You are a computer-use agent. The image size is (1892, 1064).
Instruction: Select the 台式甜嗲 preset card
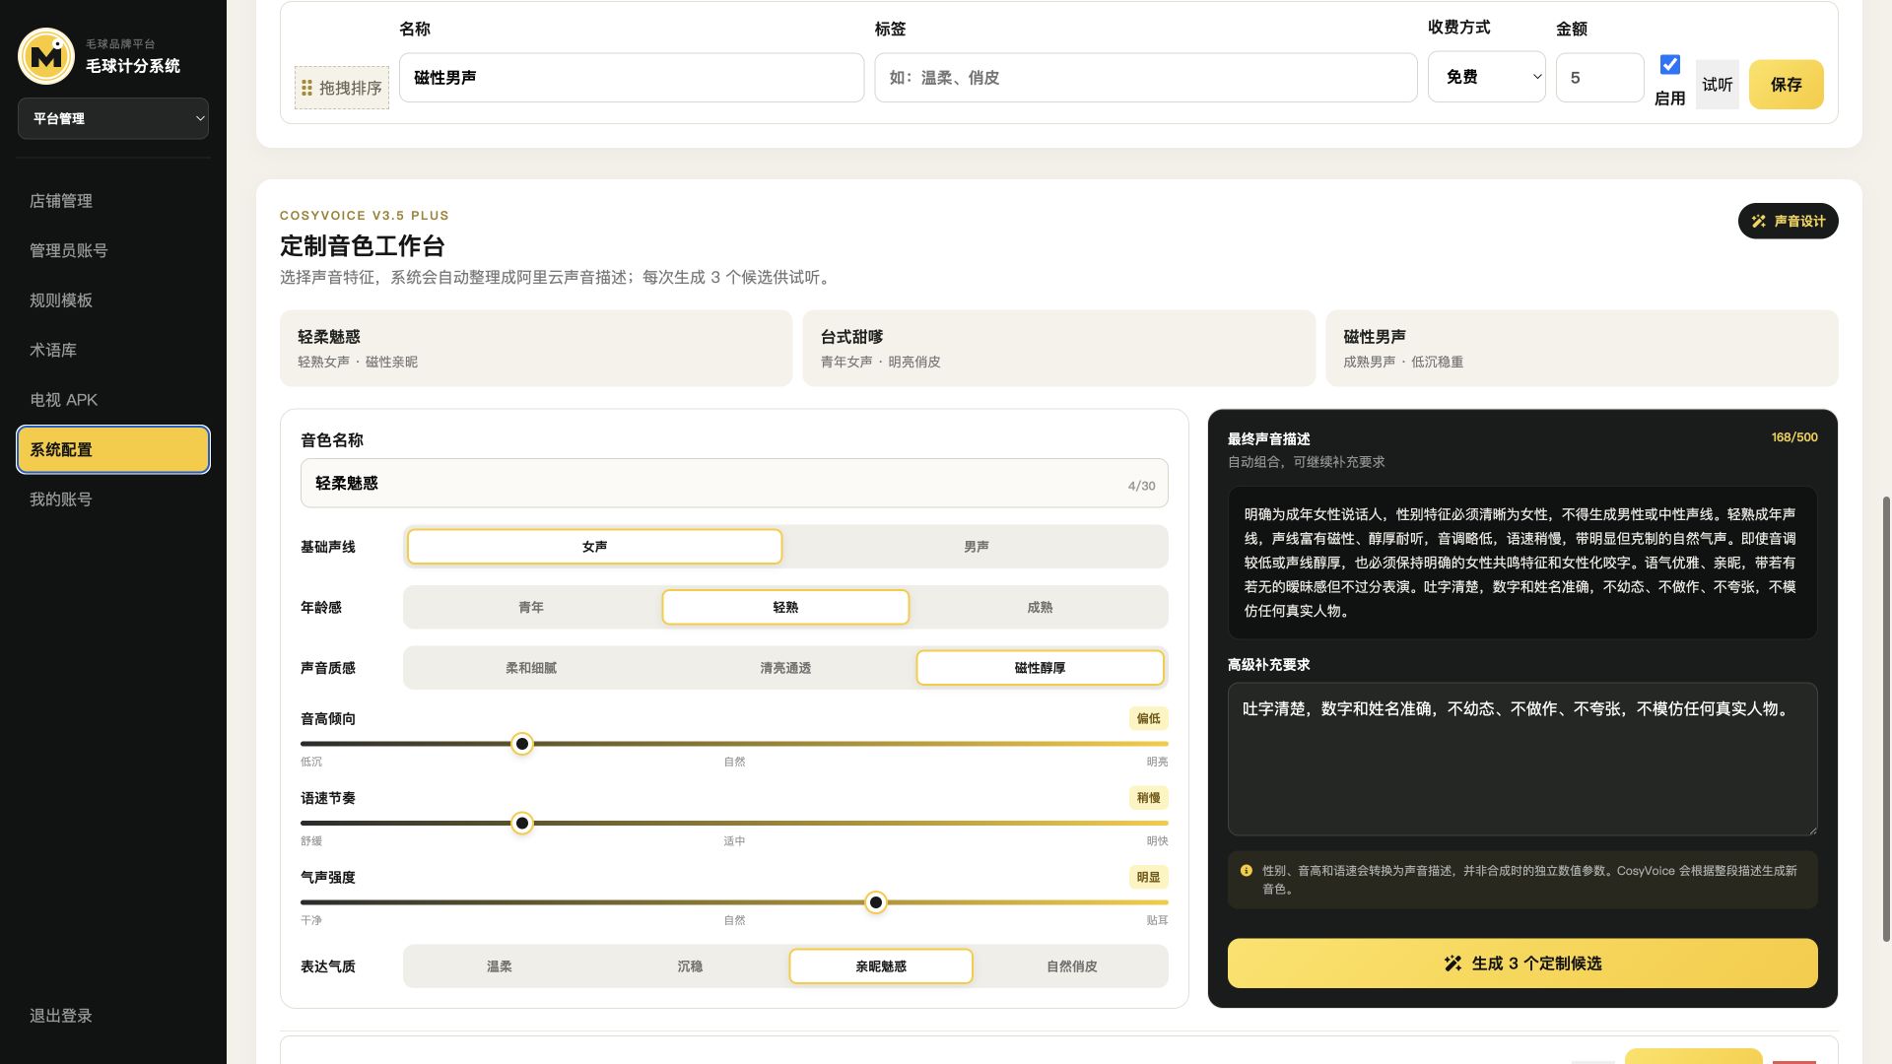(x=1058, y=349)
